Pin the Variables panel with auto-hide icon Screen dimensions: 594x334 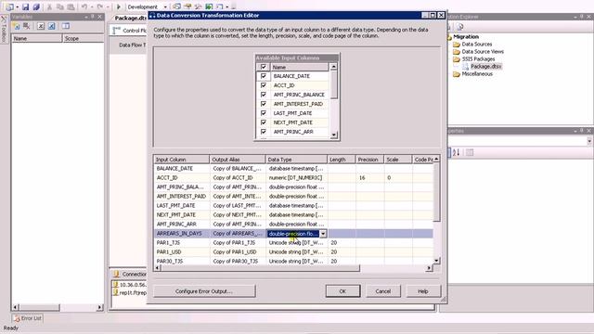pyautogui.click(x=93, y=17)
